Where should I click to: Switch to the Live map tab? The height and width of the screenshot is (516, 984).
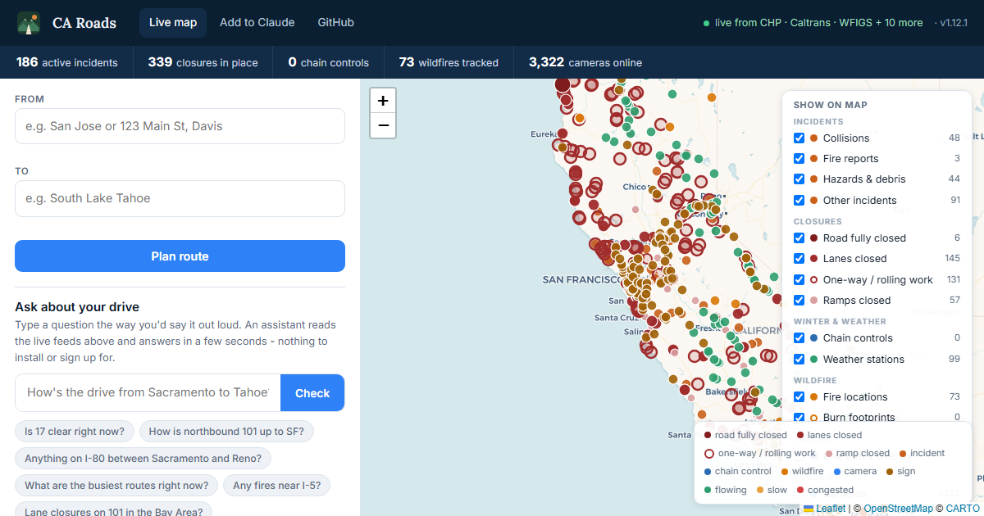tap(173, 23)
